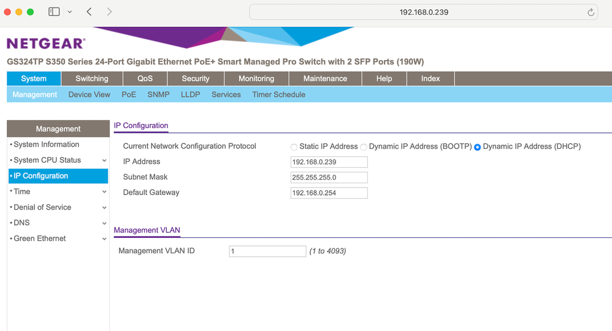Open the Maintenance tab
This screenshot has width=612, height=331.
(325, 78)
